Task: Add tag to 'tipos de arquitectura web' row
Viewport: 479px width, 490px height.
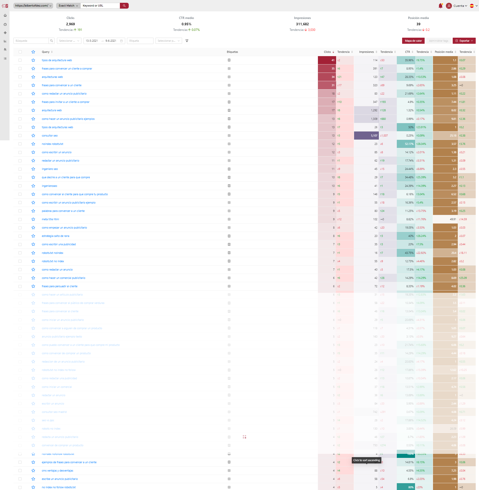Action: (229, 60)
